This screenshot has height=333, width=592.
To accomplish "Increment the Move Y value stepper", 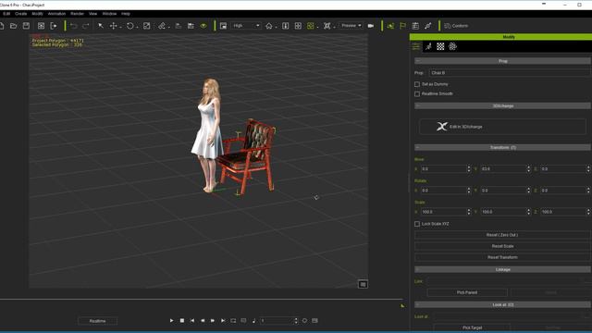I will pos(528,167).
